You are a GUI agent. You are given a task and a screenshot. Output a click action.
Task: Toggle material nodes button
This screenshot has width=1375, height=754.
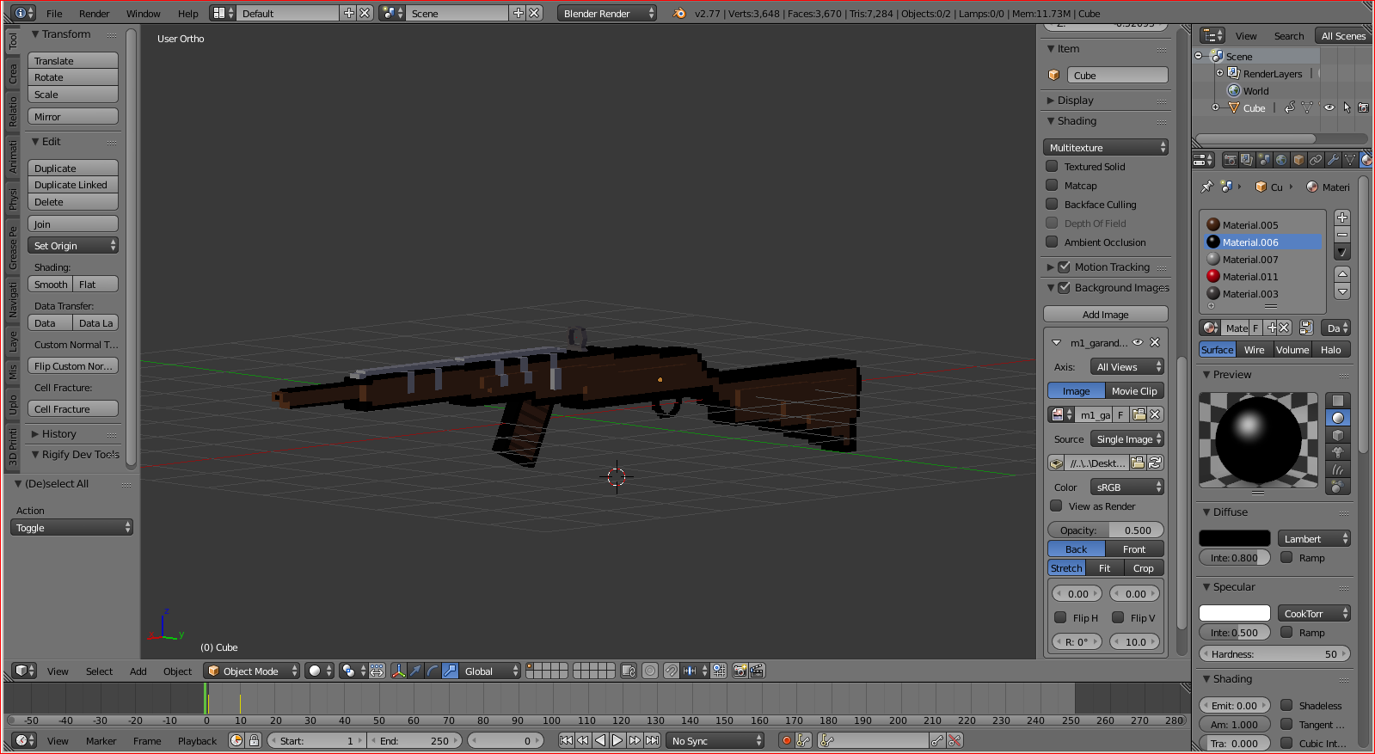pos(1306,328)
